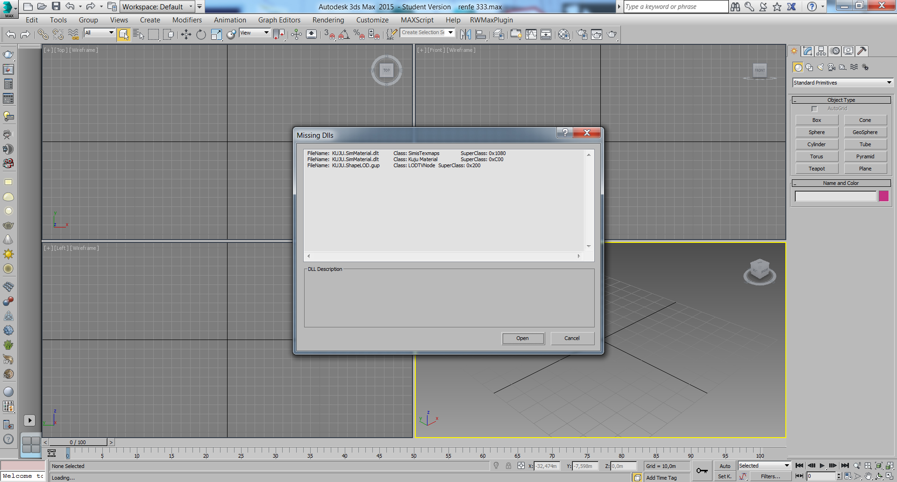Open the Modifiers menu
Screen dimensions: 897x482
187,20
